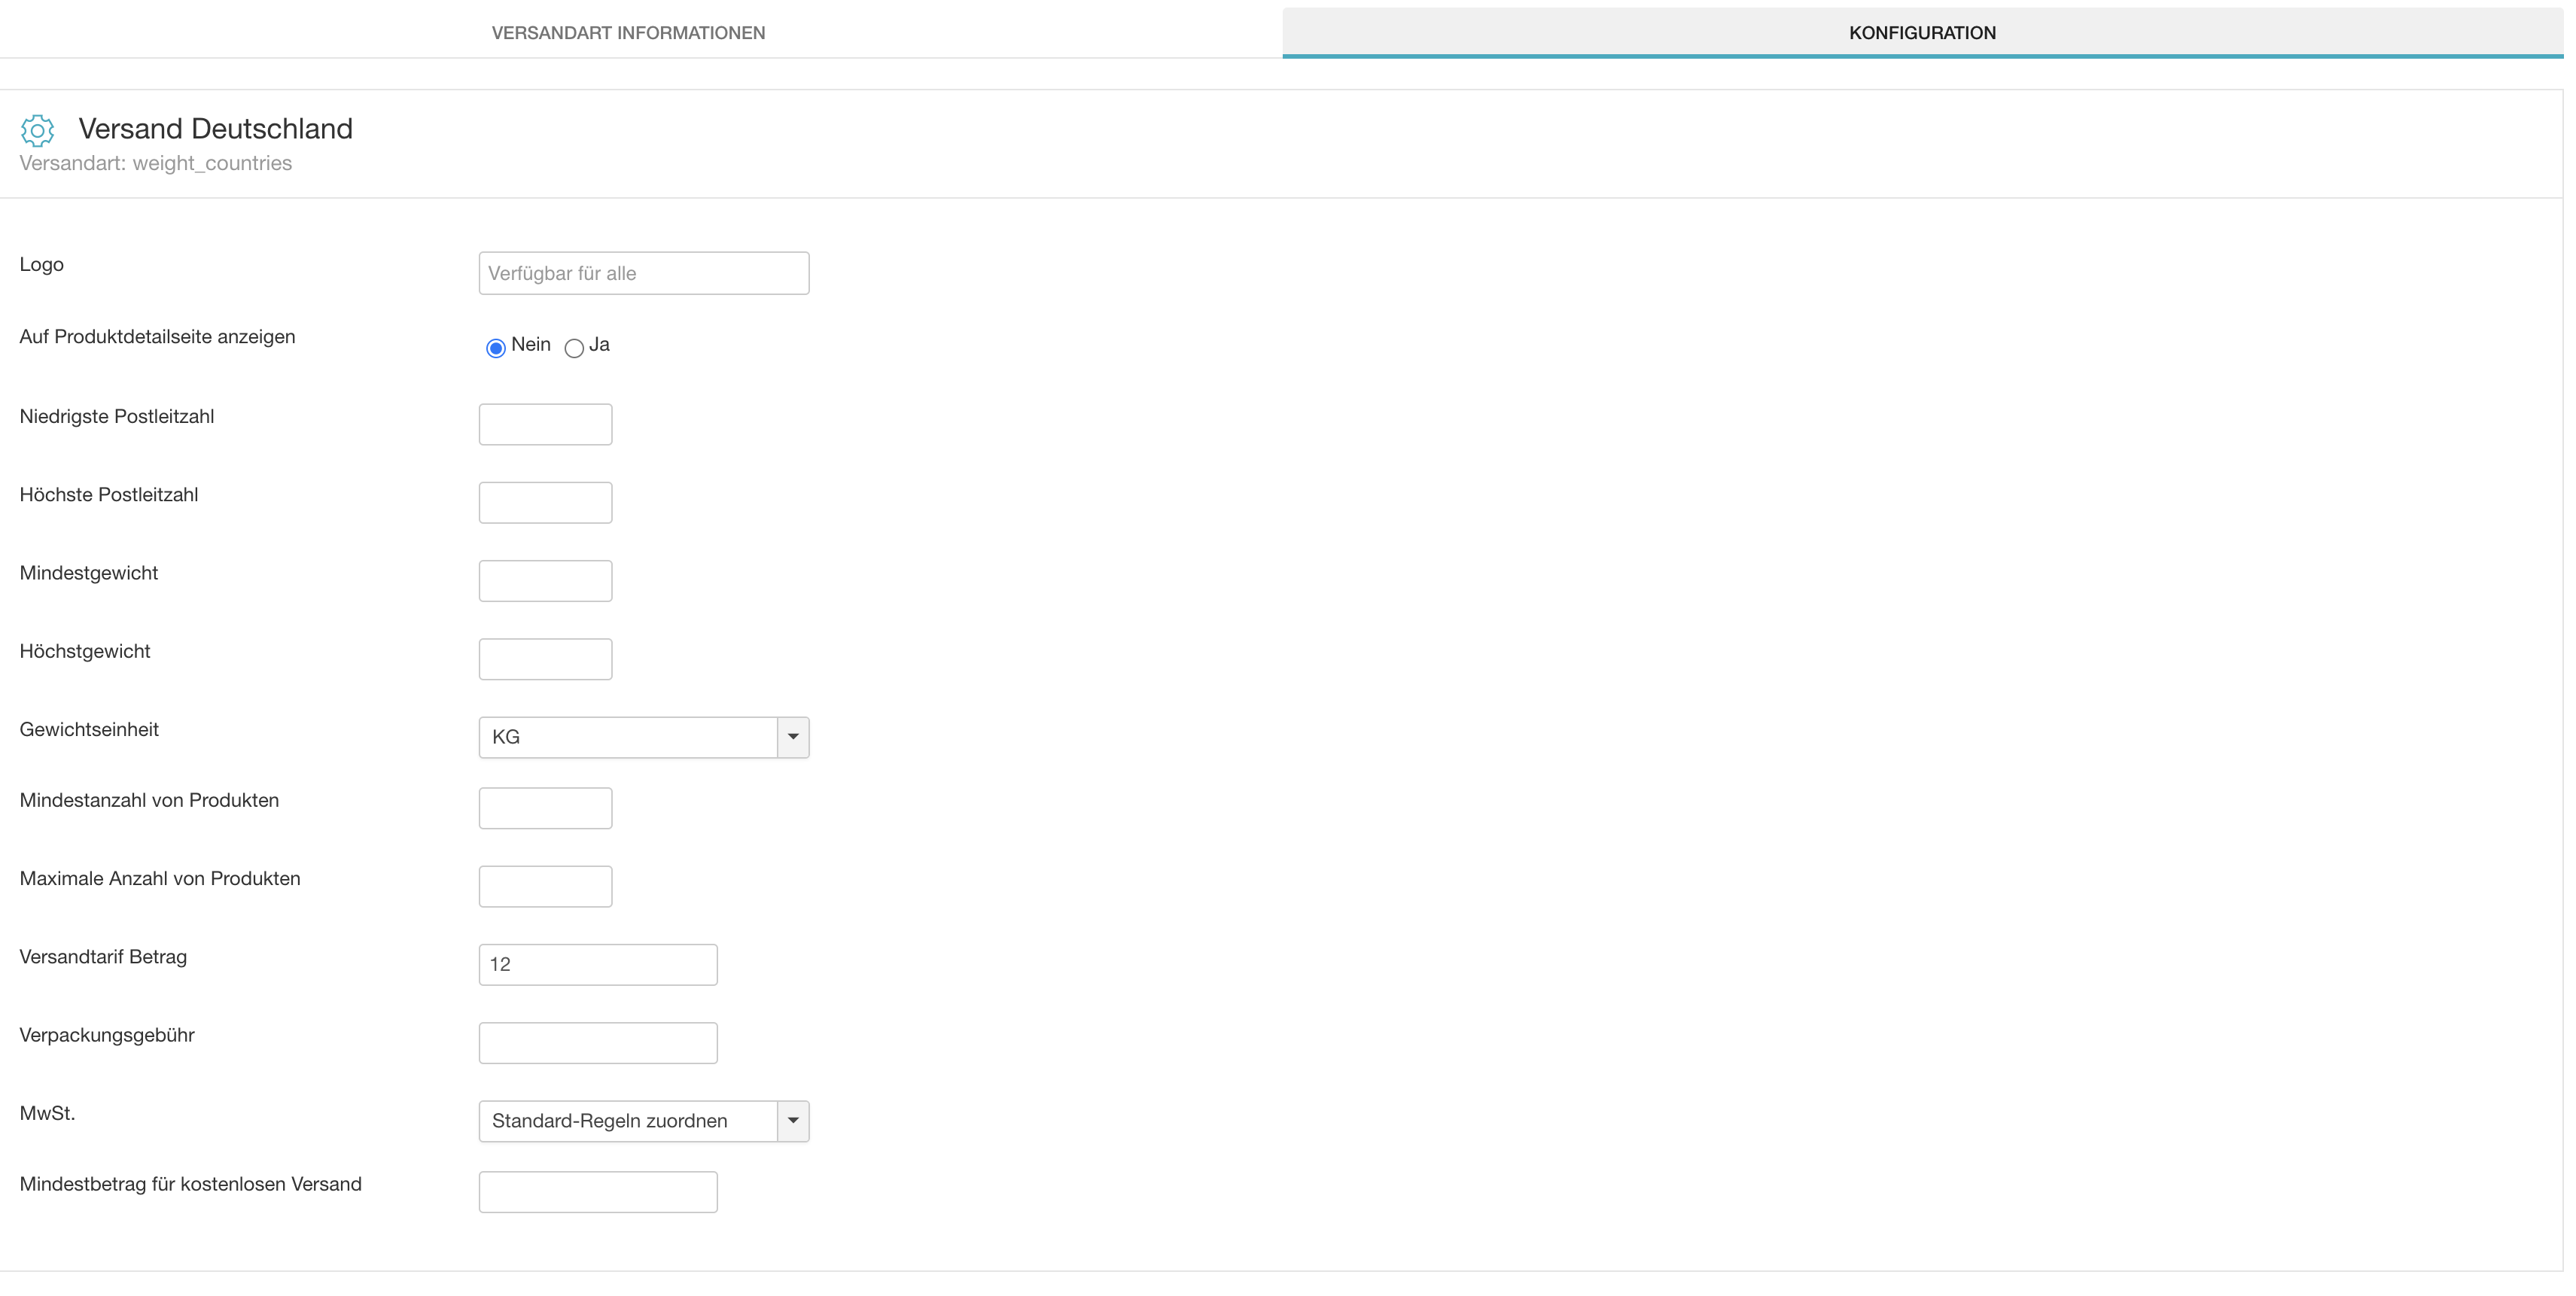This screenshot has width=2576, height=1296.
Task: Select the Ja radio button
Action: tap(574, 348)
